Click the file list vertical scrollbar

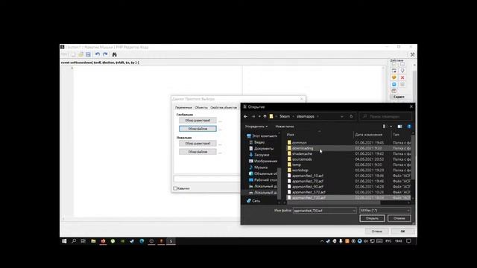pos(413,156)
